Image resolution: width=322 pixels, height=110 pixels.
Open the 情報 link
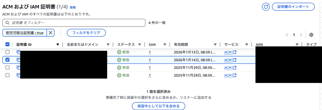[x=72, y=7]
